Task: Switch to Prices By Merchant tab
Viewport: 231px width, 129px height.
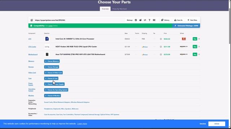Action: pos(119,9)
